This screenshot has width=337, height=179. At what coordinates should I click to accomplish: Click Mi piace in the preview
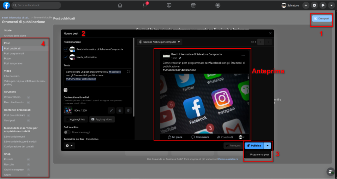pyautogui.click(x=175, y=137)
